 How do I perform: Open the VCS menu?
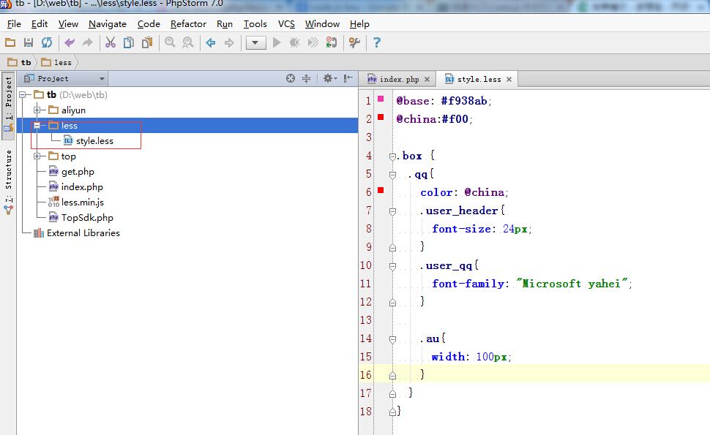[x=286, y=24]
